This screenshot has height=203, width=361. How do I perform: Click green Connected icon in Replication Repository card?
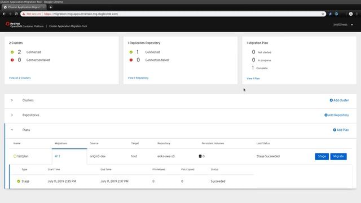(131, 52)
